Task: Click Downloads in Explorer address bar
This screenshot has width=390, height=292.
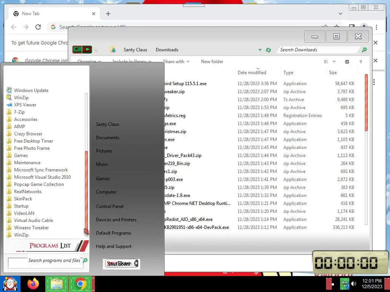Action: [167, 50]
